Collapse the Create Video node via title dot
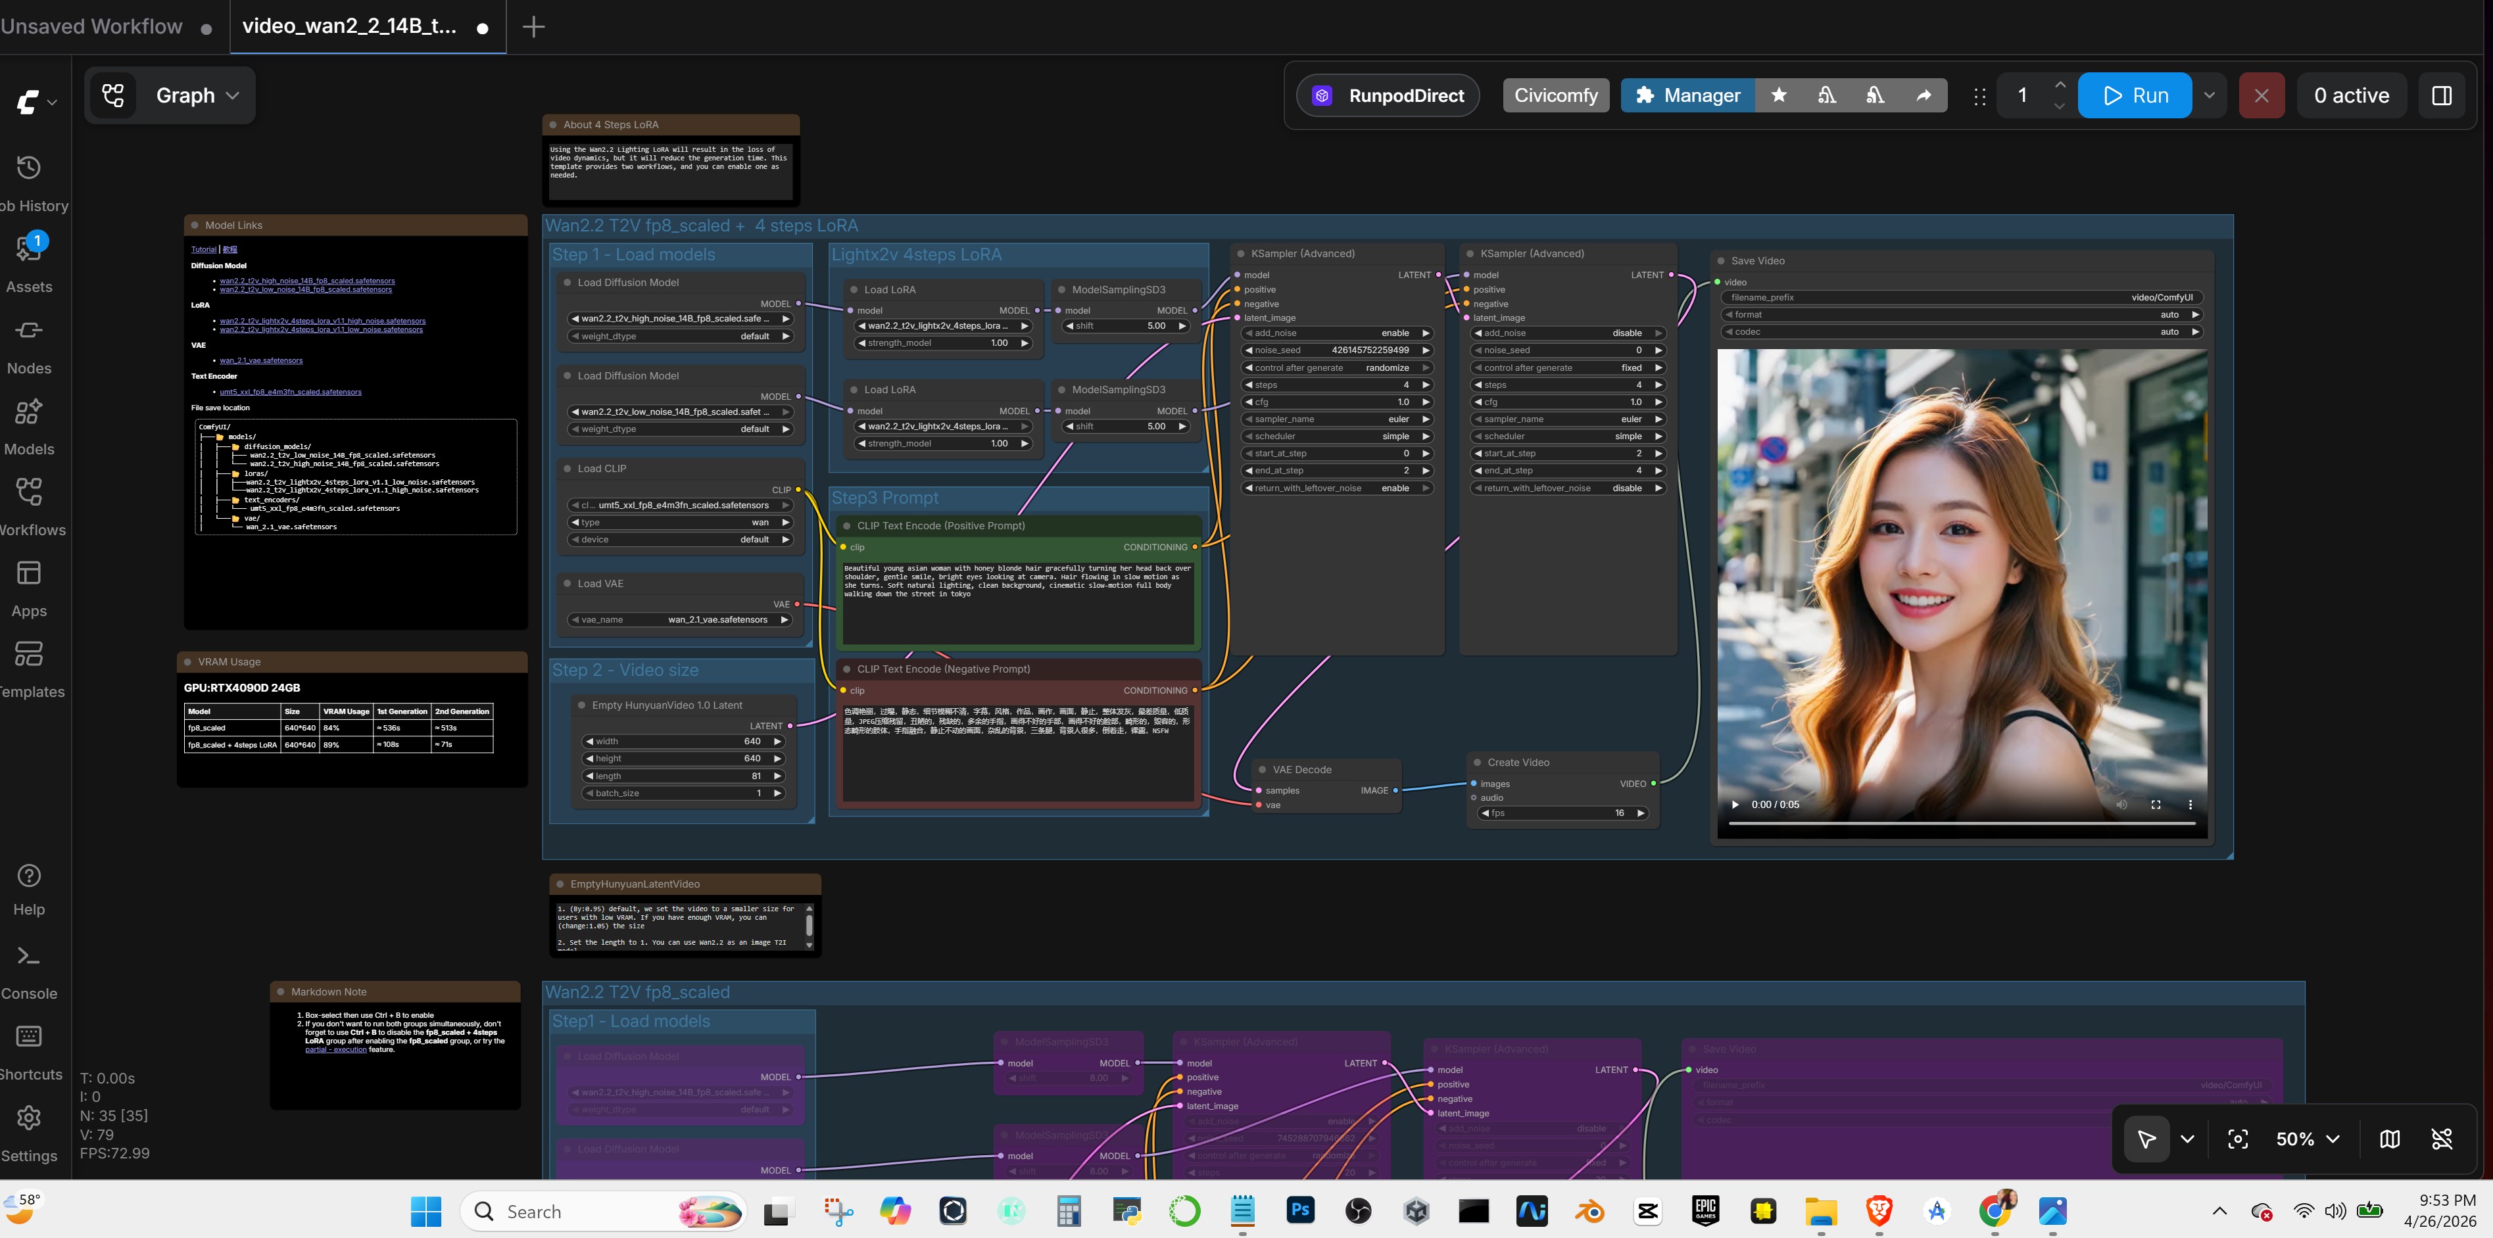 click(x=1477, y=763)
